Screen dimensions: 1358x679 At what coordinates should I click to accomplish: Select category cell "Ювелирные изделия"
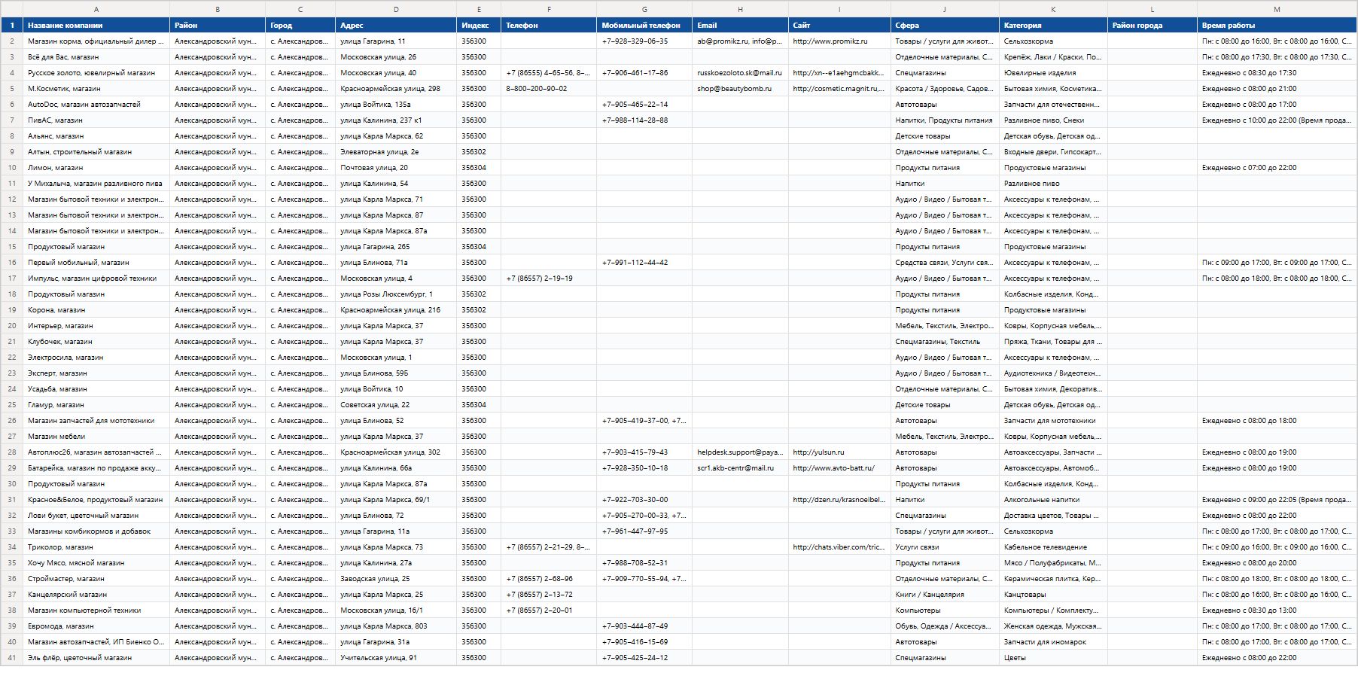tap(1053, 73)
